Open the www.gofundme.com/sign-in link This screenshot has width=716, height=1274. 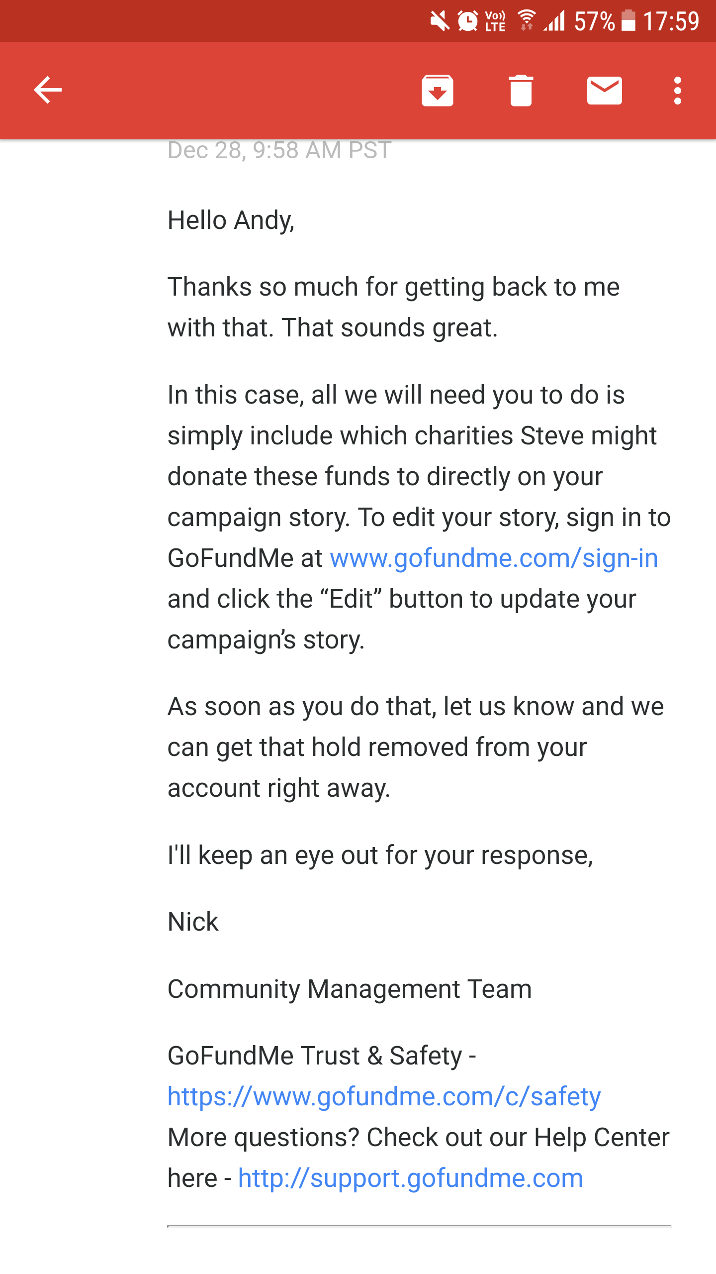[494, 558]
